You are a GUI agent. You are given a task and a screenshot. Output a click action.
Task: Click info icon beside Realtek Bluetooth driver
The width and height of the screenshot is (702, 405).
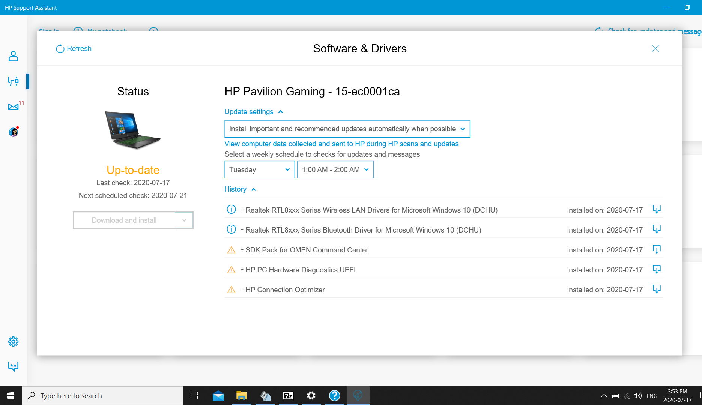231,229
